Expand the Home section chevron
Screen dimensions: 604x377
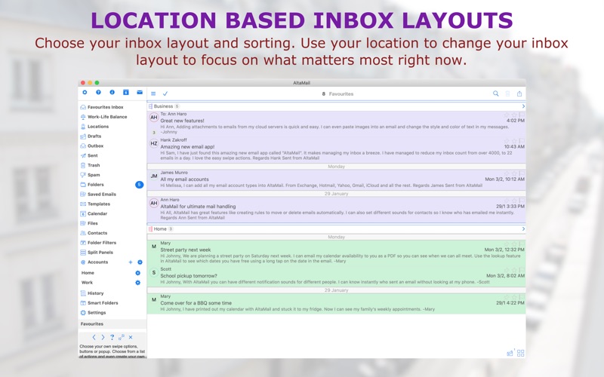coord(523,229)
